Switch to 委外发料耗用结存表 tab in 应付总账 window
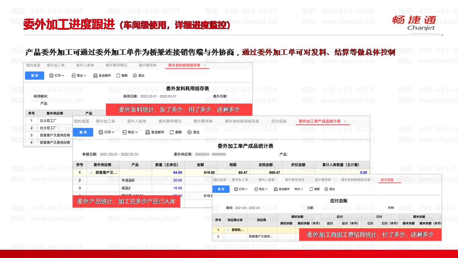This screenshot has height=258, width=458. 356,180
